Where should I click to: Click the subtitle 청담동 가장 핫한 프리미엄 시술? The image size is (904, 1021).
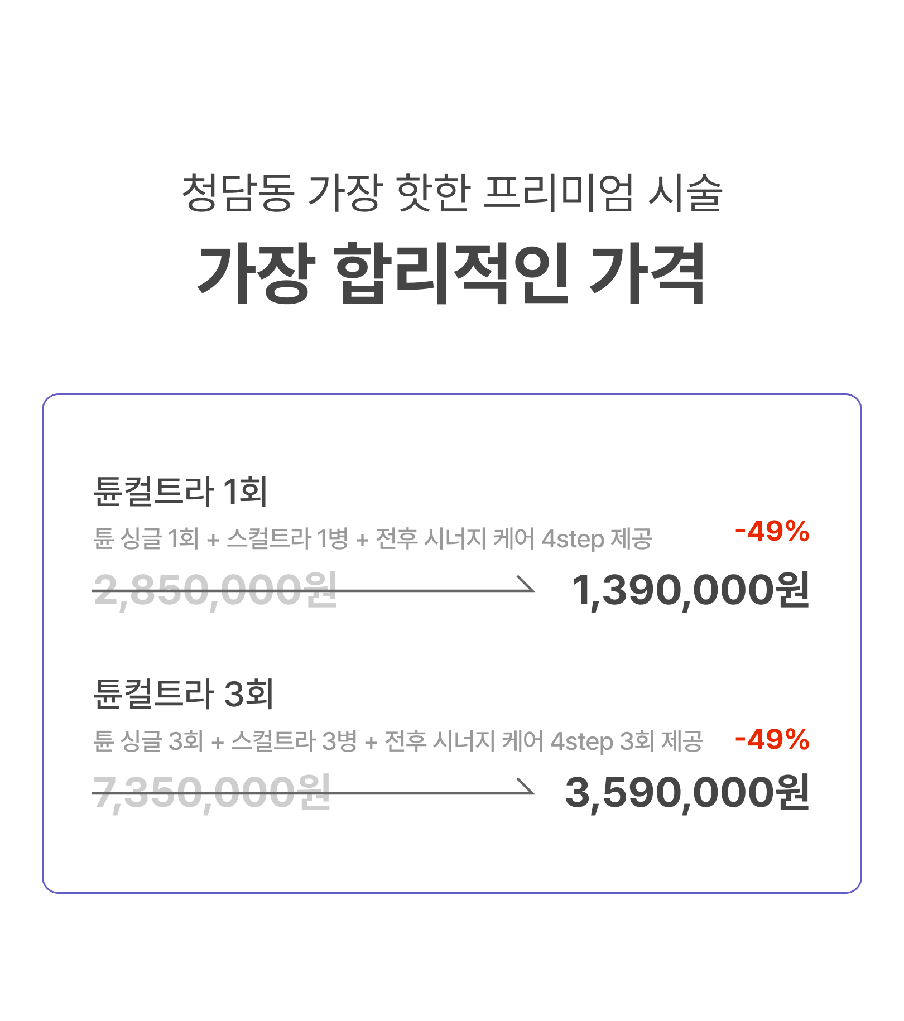[452, 192]
